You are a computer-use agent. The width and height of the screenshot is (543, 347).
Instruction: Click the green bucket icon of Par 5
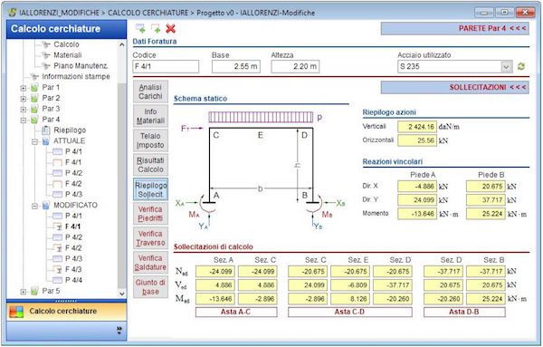pos(34,291)
